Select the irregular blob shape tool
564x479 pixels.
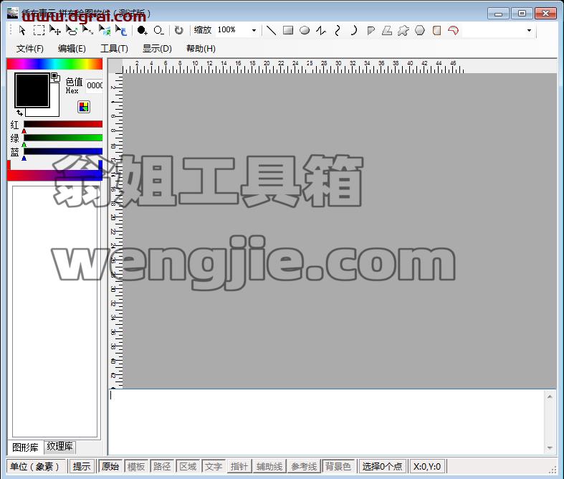point(403,31)
